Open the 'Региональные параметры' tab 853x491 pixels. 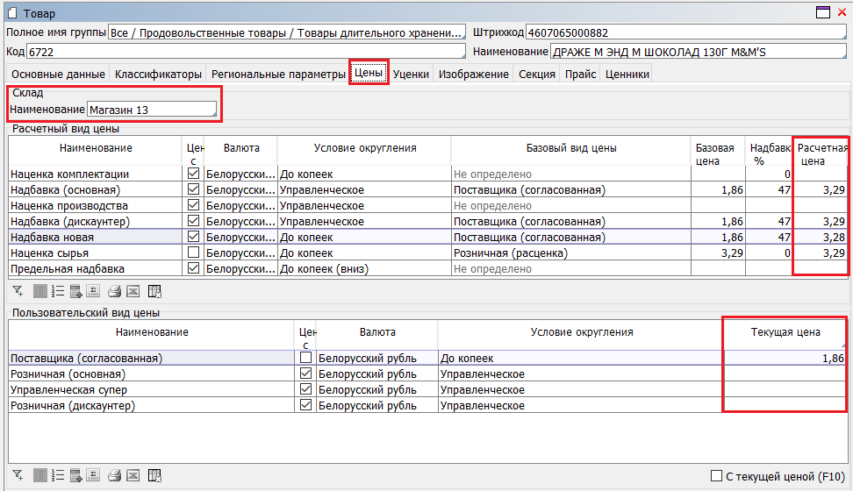[278, 75]
